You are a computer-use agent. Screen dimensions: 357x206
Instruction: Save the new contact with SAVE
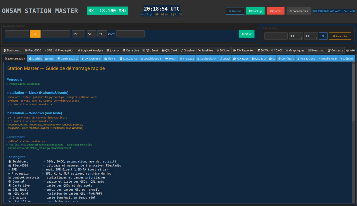tap(247, 34)
